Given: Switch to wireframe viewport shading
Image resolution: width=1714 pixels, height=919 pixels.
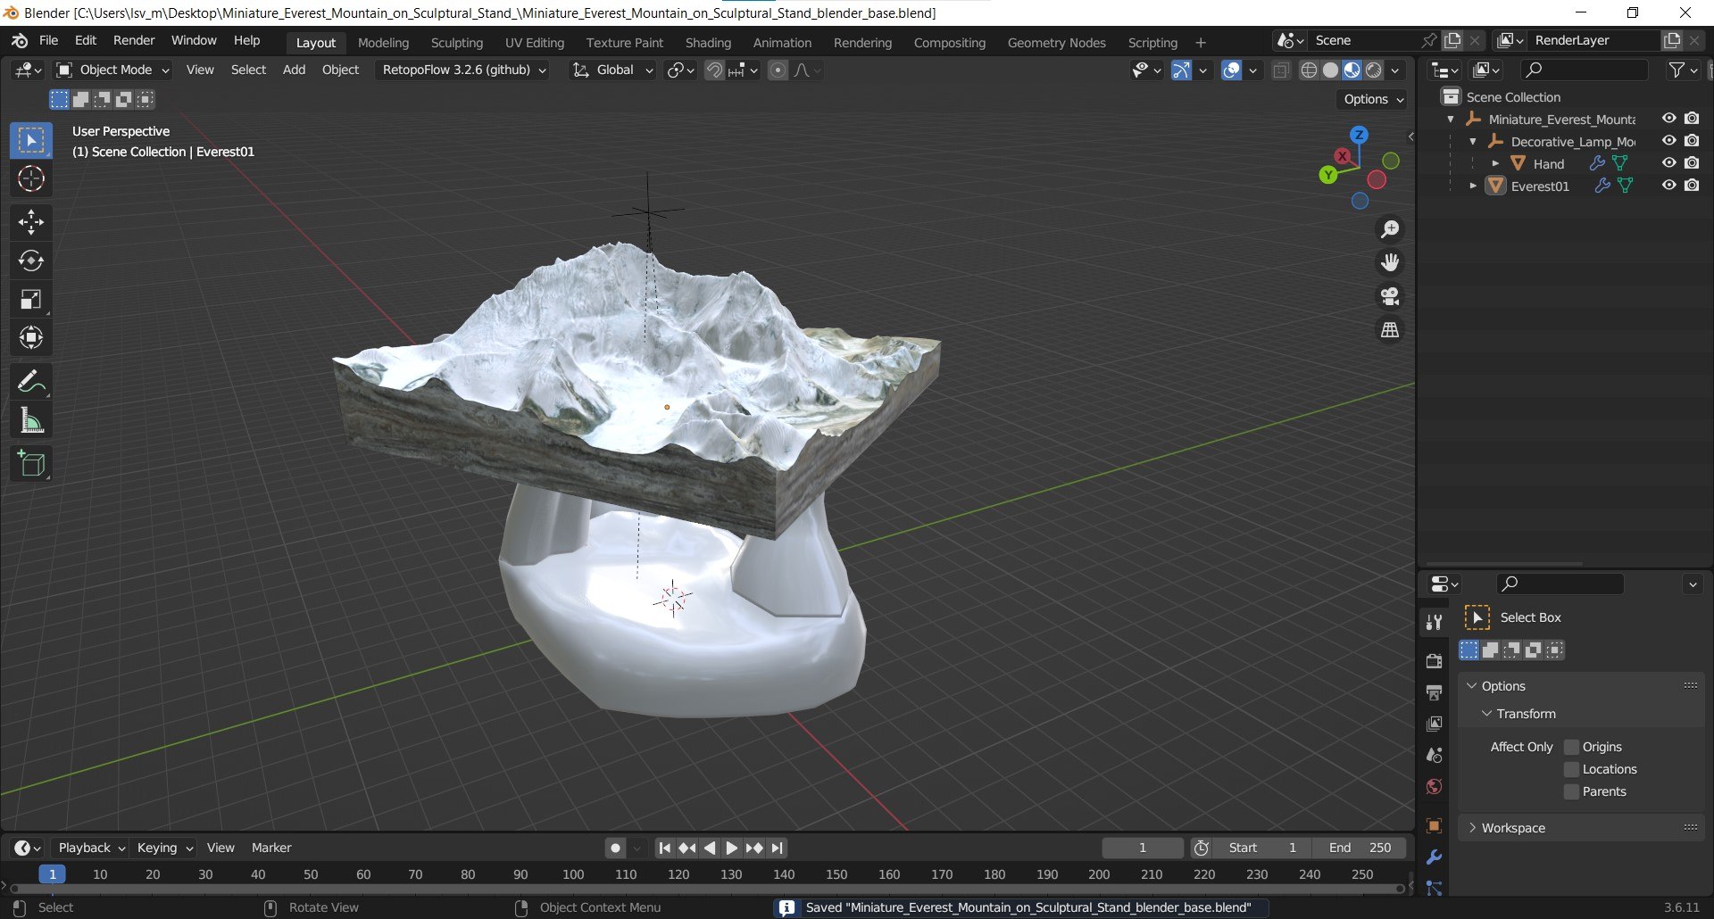Looking at the screenshot, I should point(1309,70).
